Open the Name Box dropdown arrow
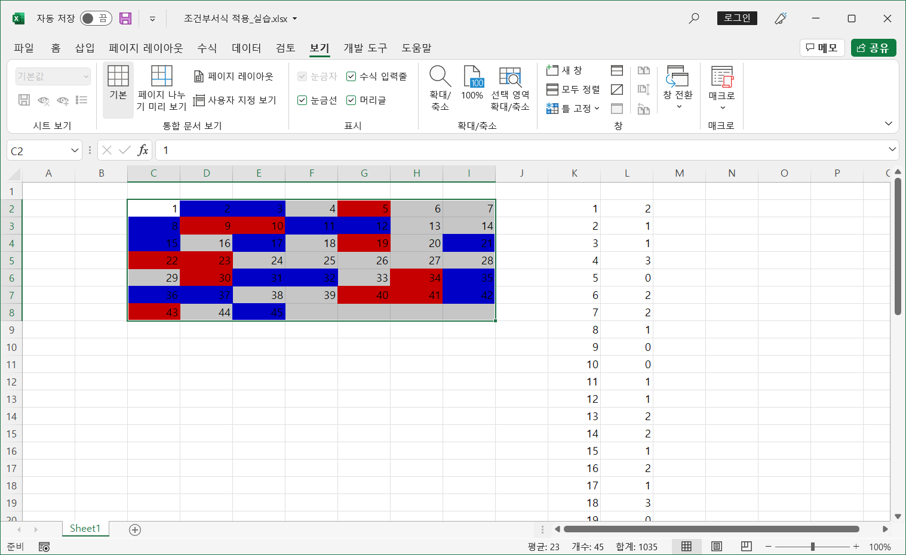The width and height of the screenshot is (906, 555). coord(75,150)
